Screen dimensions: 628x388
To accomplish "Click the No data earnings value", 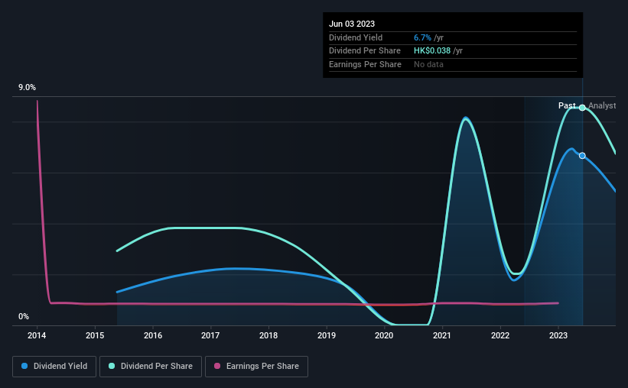I will point(428,64).
